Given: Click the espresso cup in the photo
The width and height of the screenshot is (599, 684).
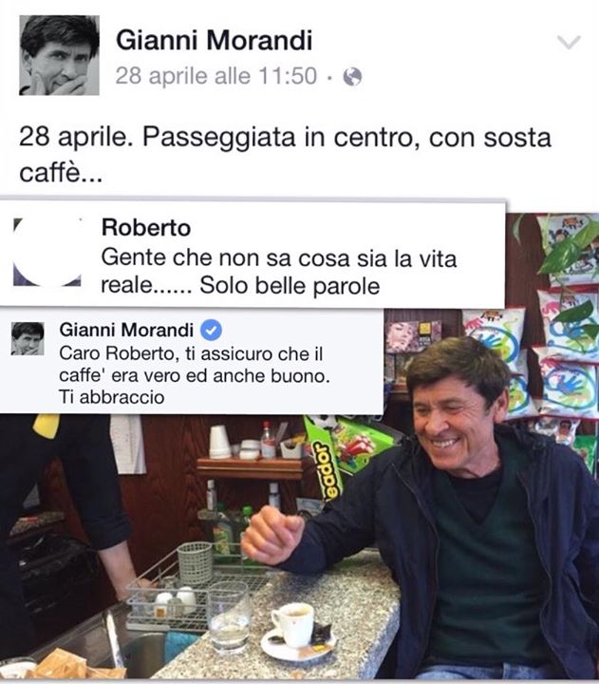Looking at the screenshot, I should (293, 625).
